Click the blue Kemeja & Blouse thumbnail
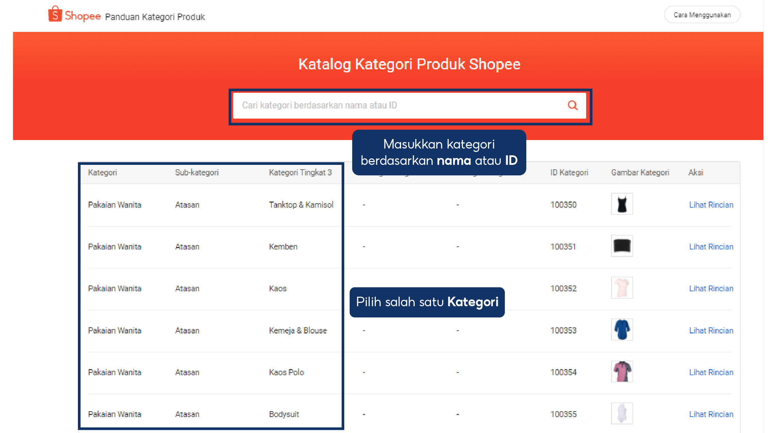Screen dimensions: 777x433 click(622, 330)
